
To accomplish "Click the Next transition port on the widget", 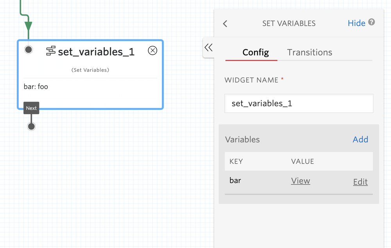I will tap(31, 108).
